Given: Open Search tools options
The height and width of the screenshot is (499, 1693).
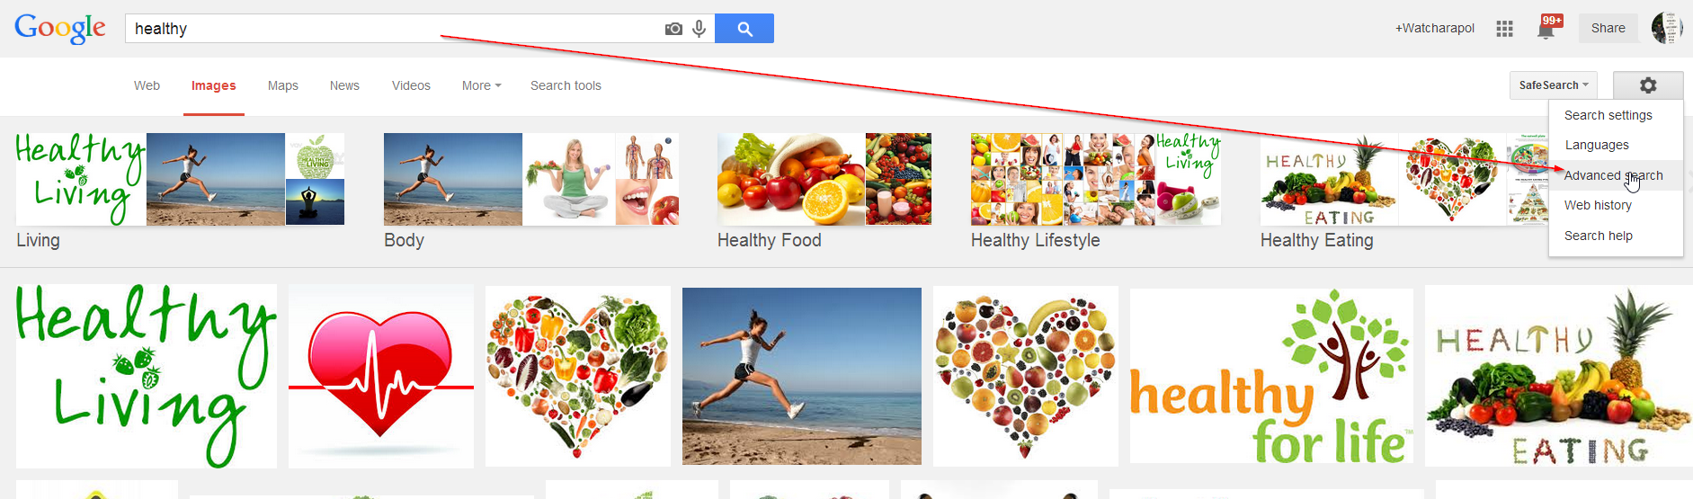Looking at the screenshot, I should point(566,85).
